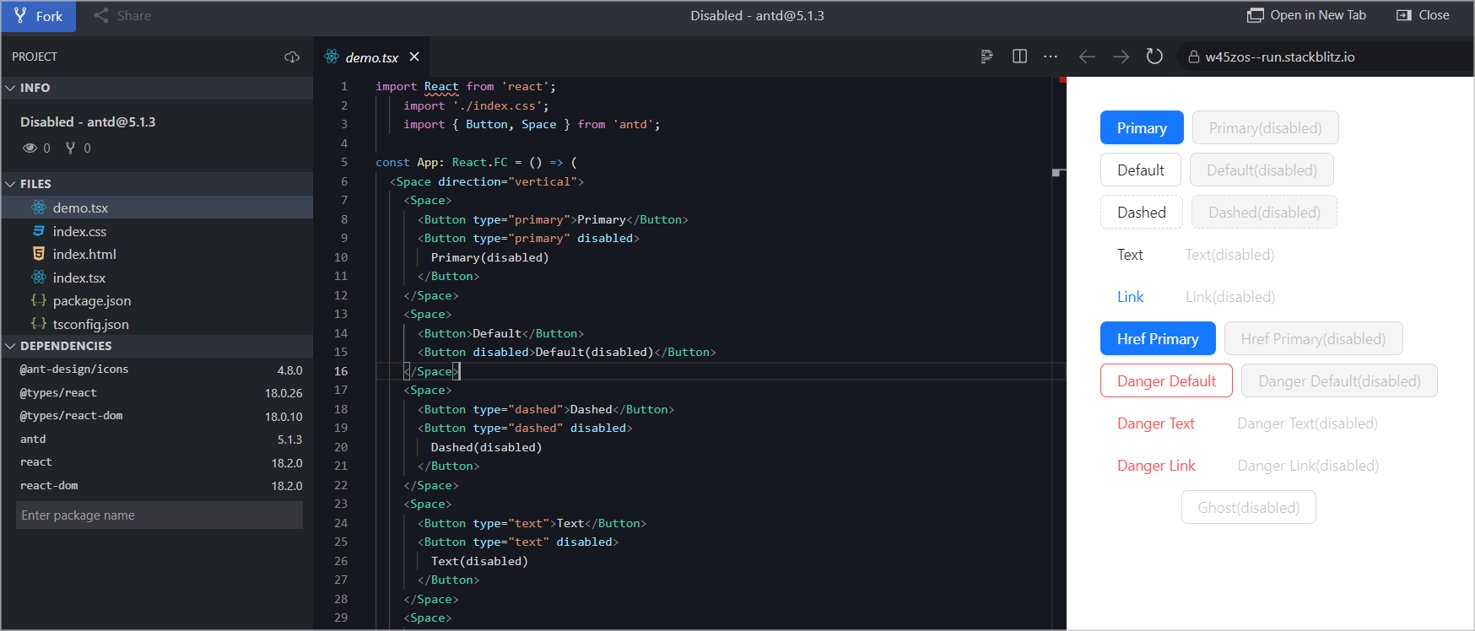
Task: Click the preview back arrow
Action: pos(1087,57)
